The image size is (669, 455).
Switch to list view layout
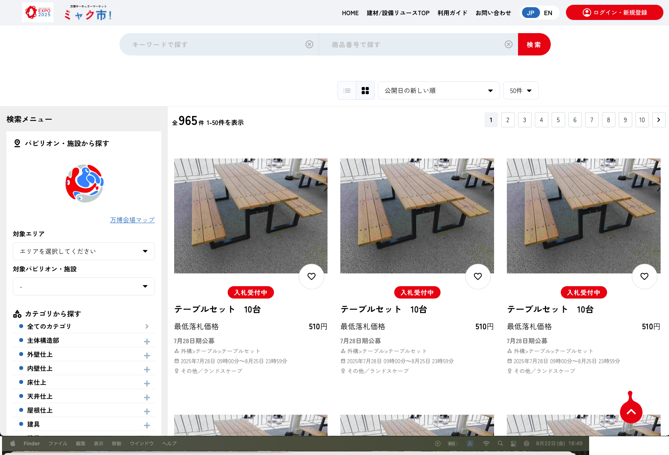click(347, 90)
